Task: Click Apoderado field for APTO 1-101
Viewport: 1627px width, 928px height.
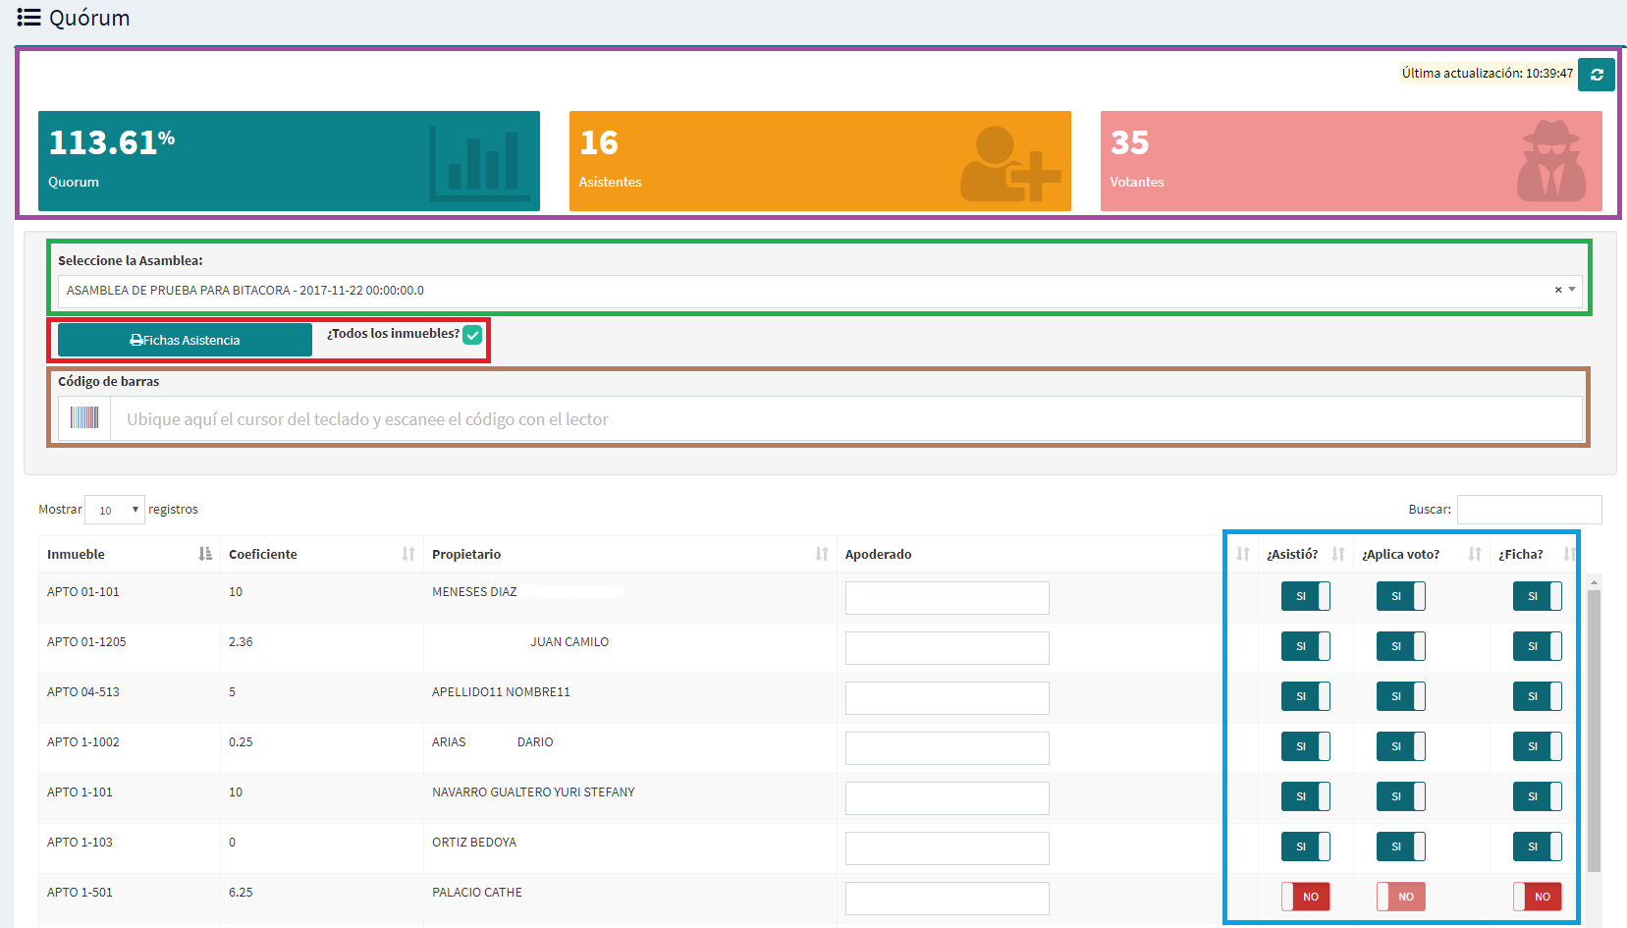Action: pos(947,798)
